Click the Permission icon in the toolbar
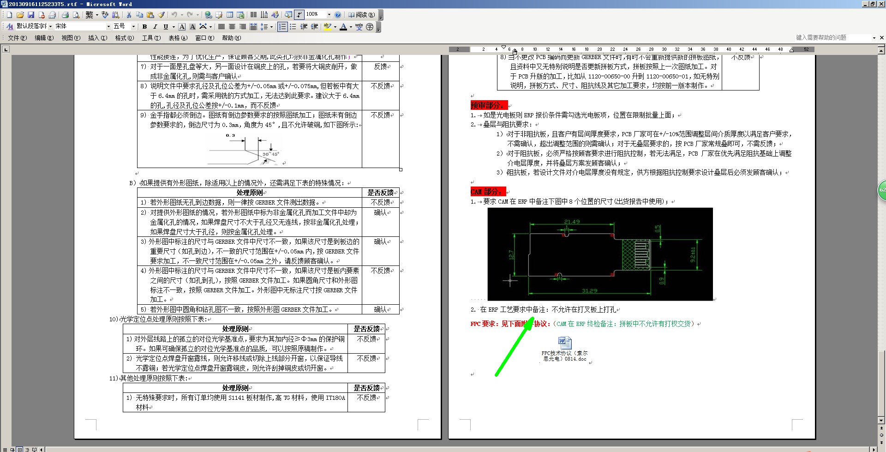The height and width of the screenshot is (452, 886). (42, 15)
